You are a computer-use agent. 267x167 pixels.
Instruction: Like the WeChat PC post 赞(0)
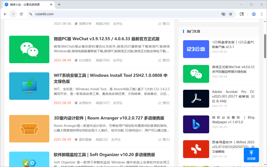164,60
